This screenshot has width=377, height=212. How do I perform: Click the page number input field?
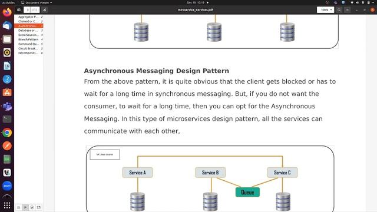click(28, 10)
